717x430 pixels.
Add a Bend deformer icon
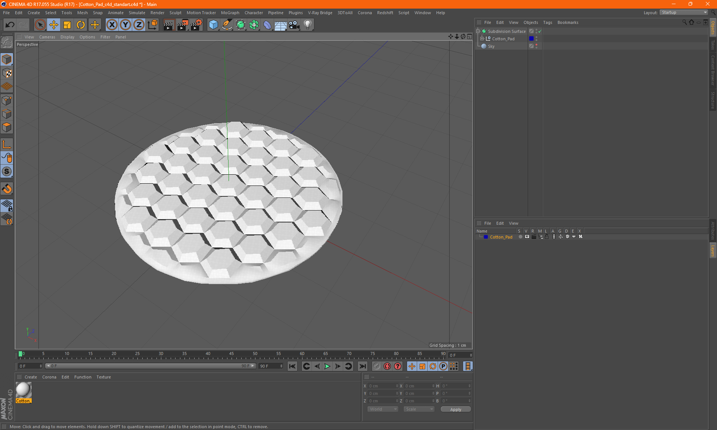point(267,25)
